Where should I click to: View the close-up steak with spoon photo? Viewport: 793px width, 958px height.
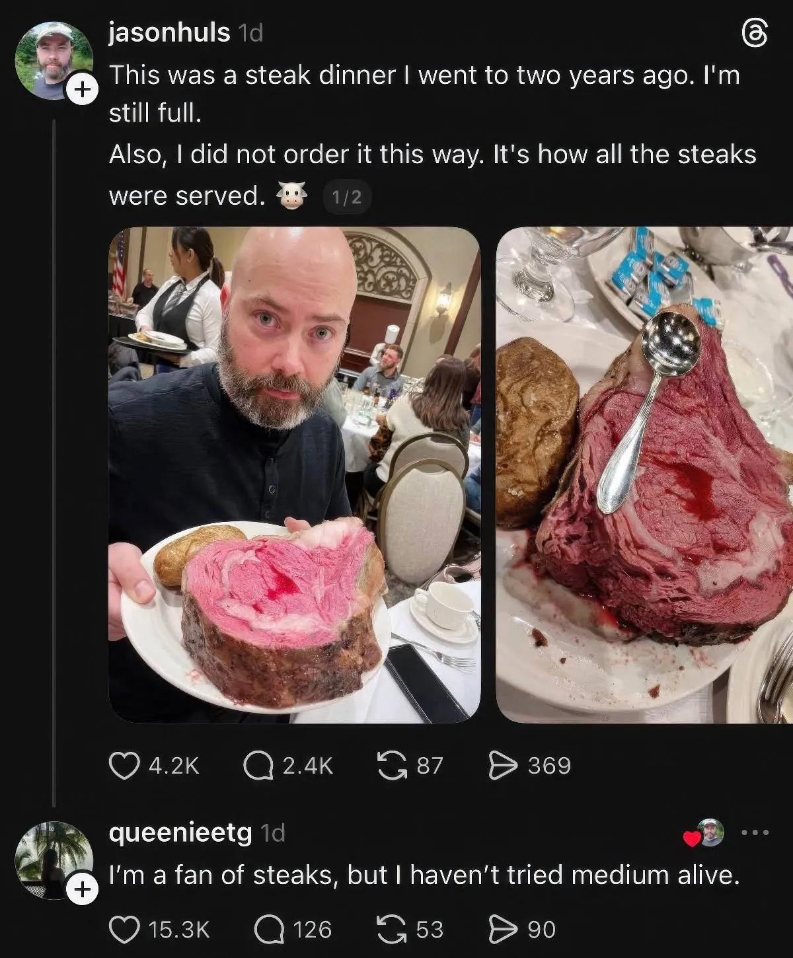tap(644, 474)
